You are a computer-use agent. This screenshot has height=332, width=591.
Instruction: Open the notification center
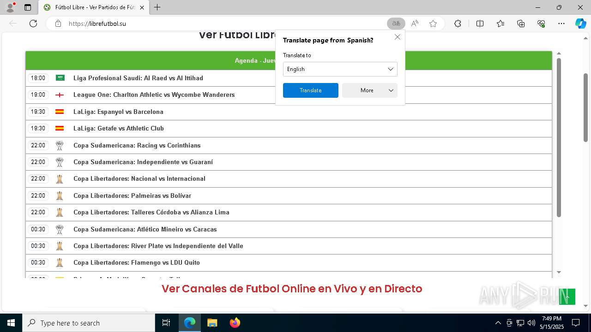(x=576, y=323)
